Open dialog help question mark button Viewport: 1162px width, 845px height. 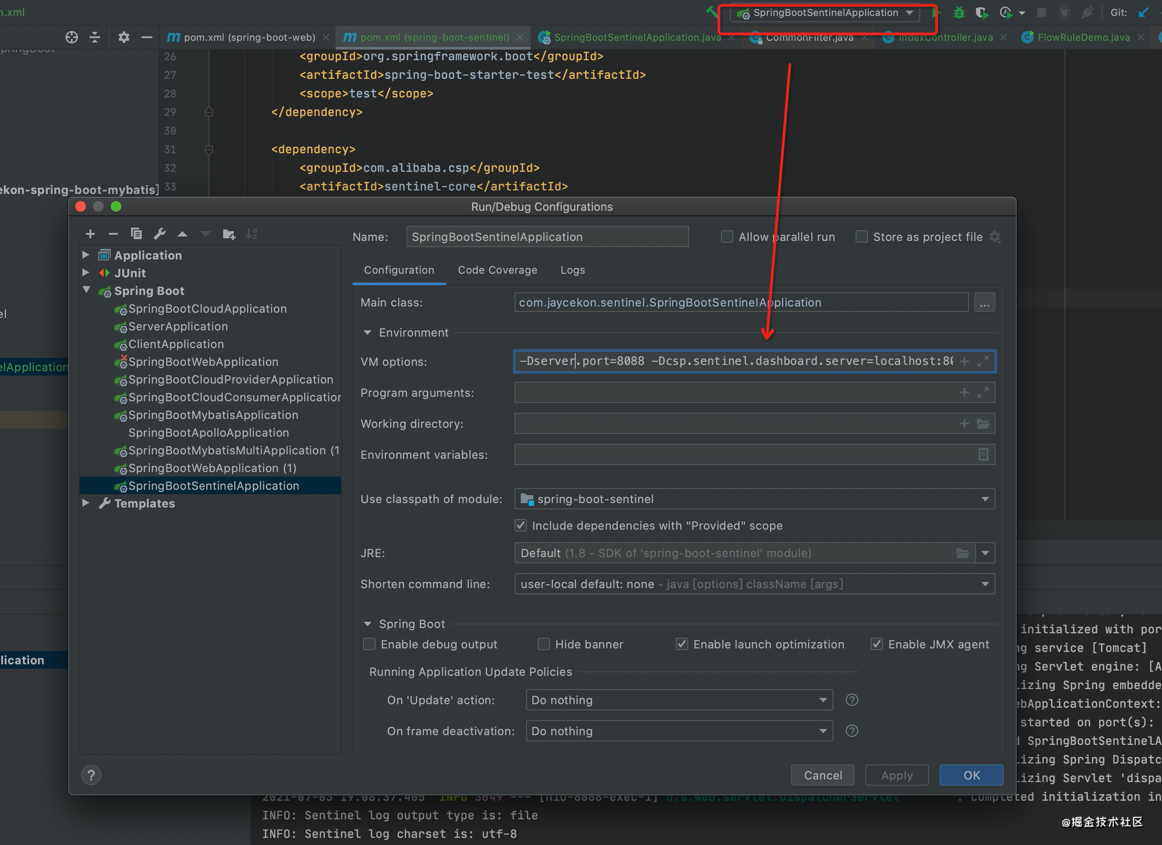(x=91, y=775)
